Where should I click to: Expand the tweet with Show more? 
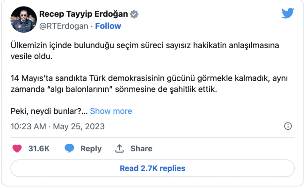[x=111, y=111]
